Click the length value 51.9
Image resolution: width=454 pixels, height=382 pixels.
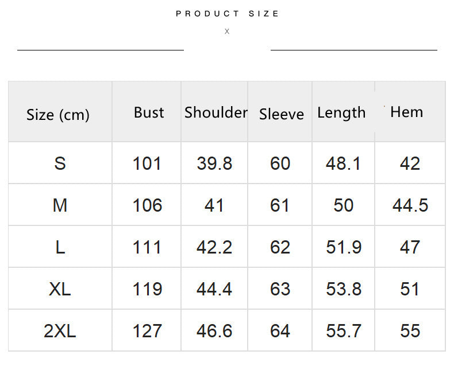344,247
